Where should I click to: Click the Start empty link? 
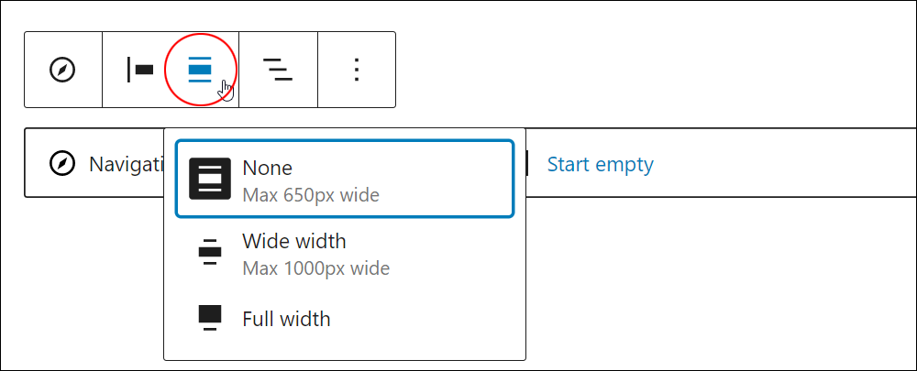(x=600, y=164)
